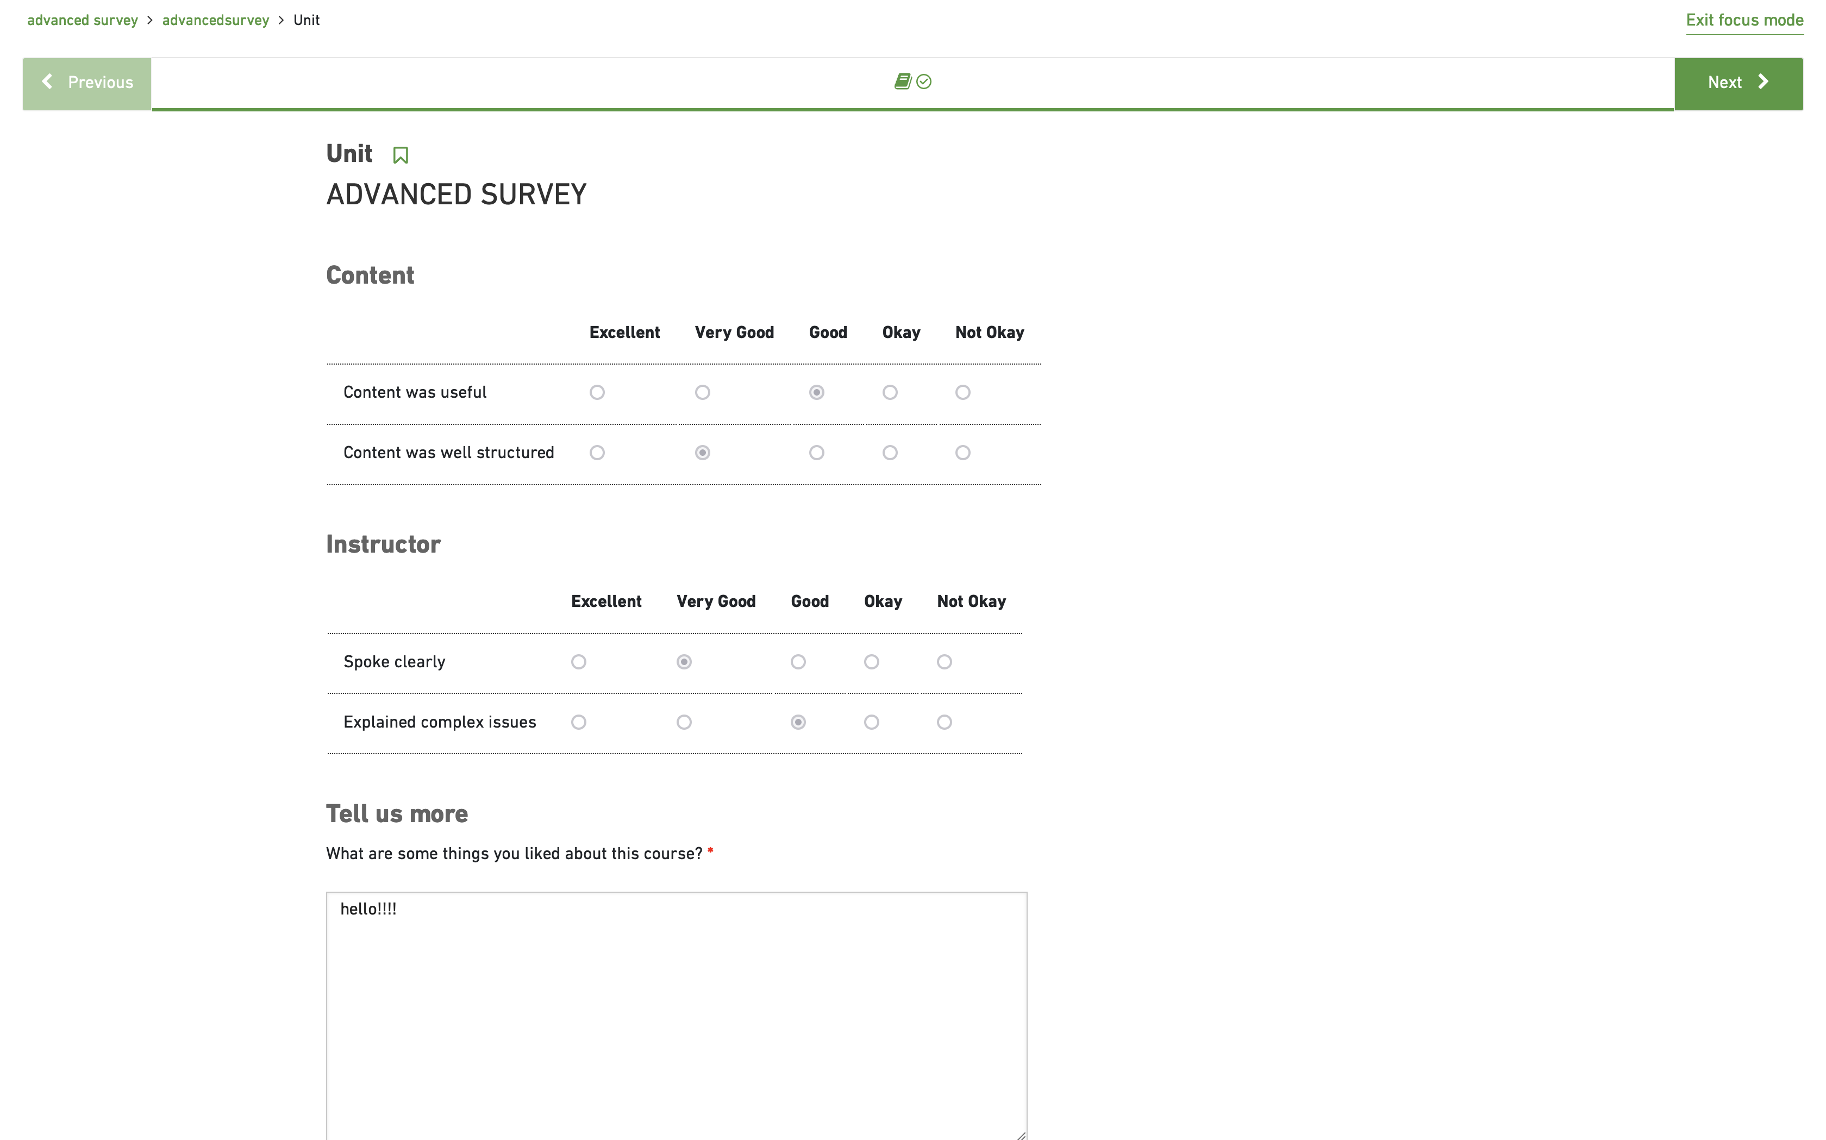Toggle Okay for Spoke clearly
The height and width of the screenshot is (1140, 1826).
click(871, 662)
